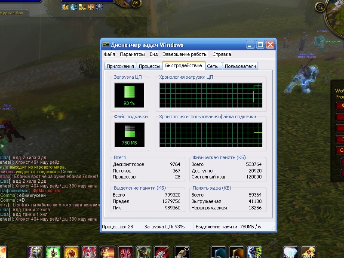
Task: Click the CPU usage 93 % gauge
Action: pyautogui.click(x=129, y=95)
